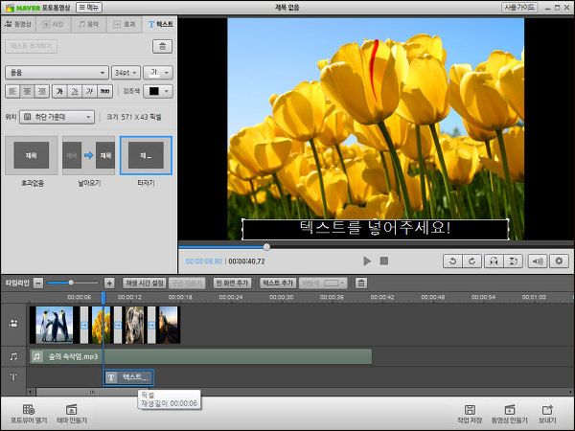This screenshot has width=575, height=431.
Task: Click the transition between penguins and tulips
Action: pos(84,325)
